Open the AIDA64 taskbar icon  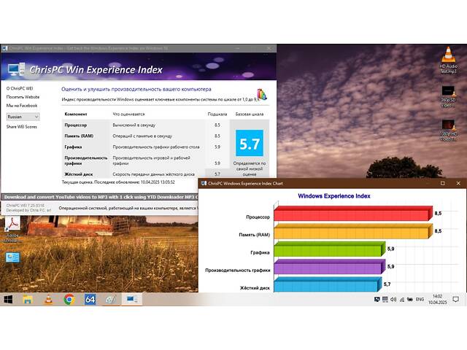(x=90, y=300)
